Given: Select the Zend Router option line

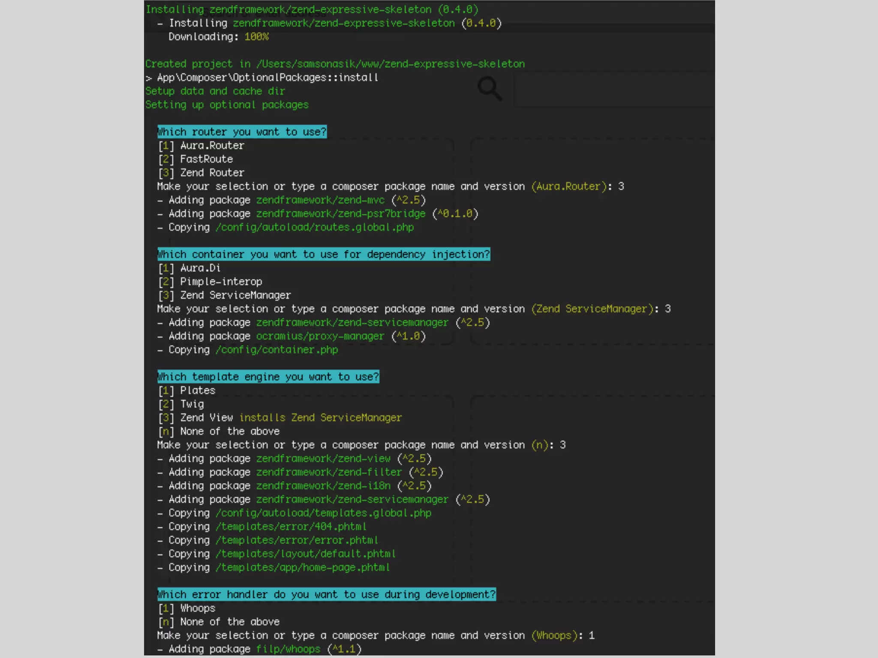Looking at the screenshot, I should 201,173.
